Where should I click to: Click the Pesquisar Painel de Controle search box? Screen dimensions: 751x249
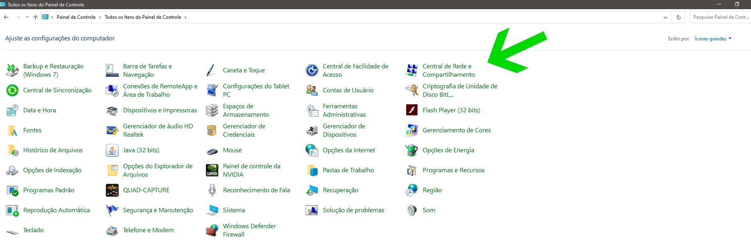720,17
